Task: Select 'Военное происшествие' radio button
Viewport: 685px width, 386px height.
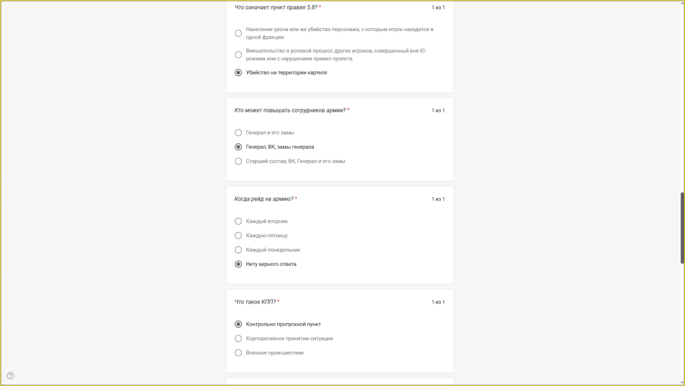Action: 238,353
